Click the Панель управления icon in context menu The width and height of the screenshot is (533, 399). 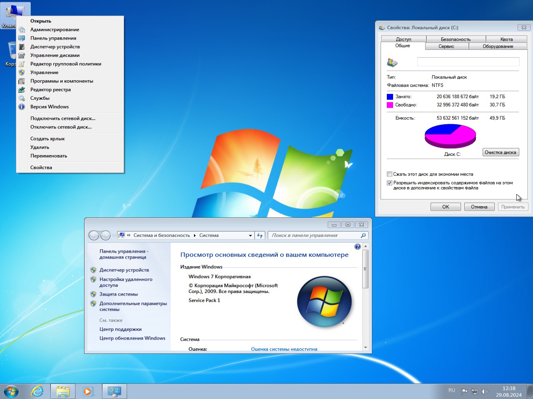point(22,38)
